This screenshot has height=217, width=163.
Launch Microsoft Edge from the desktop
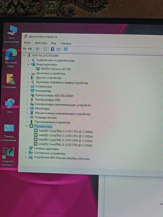11,58
